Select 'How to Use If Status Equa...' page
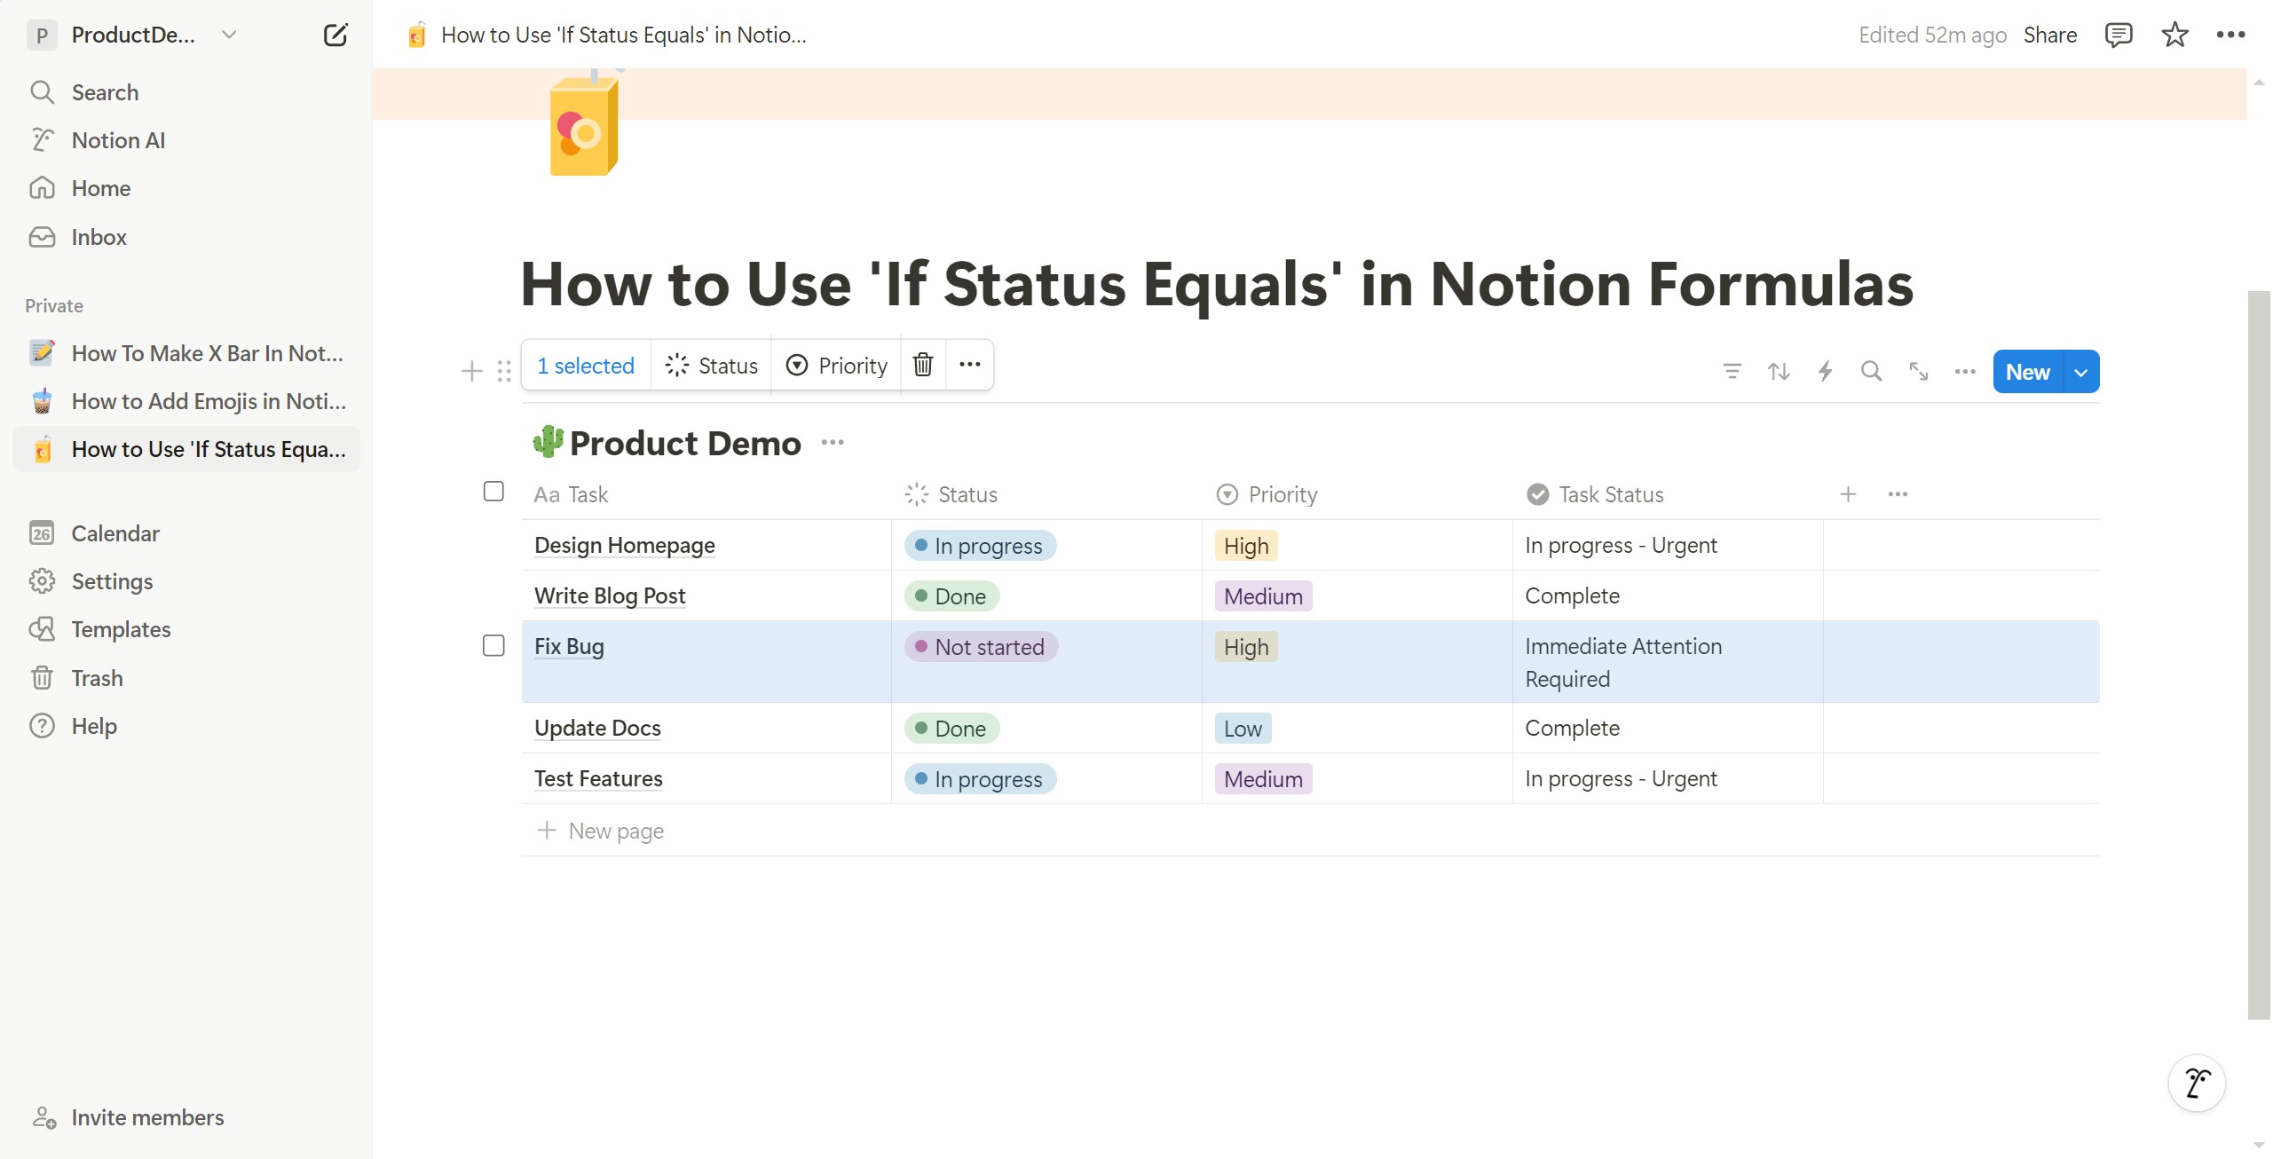This screenshot has height=1159, width=2273. click(x=186, y=449)
